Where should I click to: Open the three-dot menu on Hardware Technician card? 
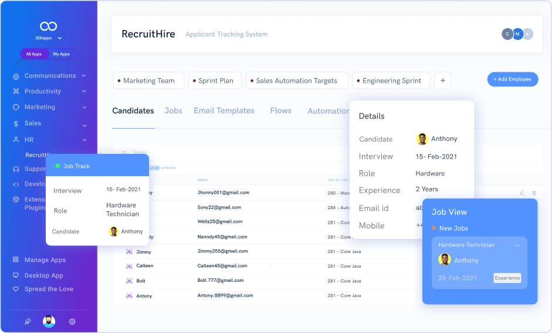tap(516, 245)
